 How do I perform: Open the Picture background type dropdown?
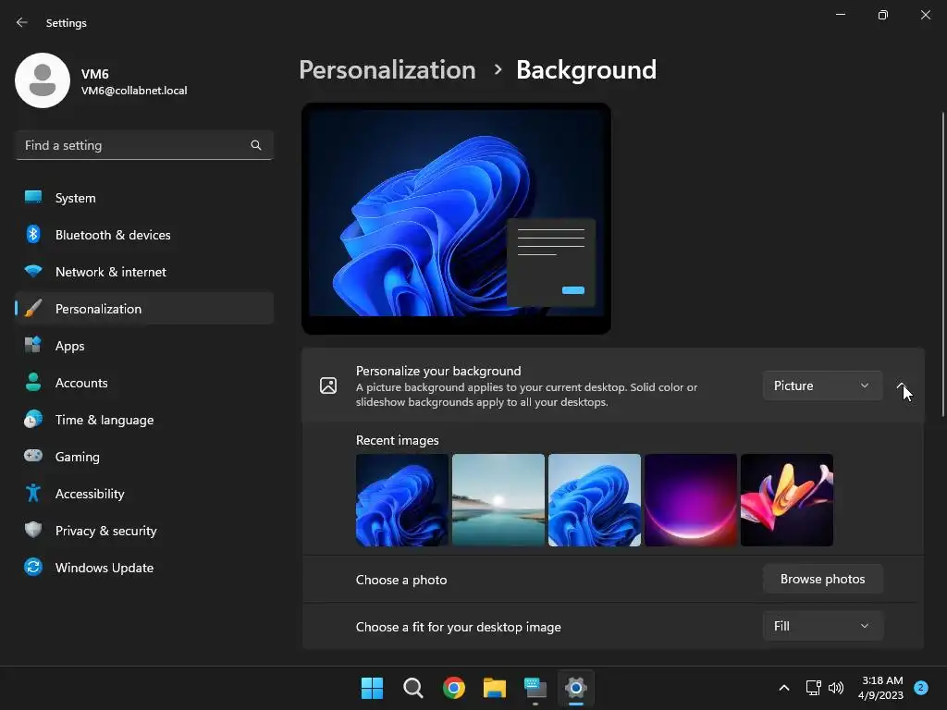tap(822, 386)
